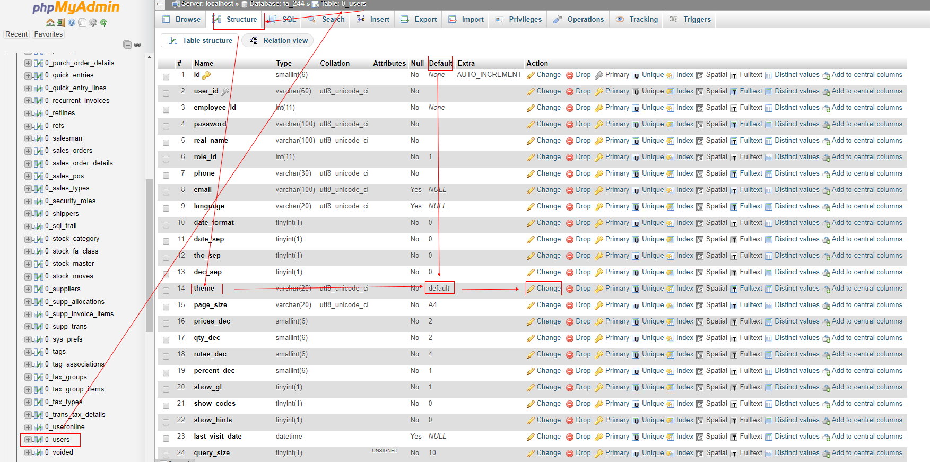
Task: Expand 0_sales_orders tree node
Action: tap(28, 151)
